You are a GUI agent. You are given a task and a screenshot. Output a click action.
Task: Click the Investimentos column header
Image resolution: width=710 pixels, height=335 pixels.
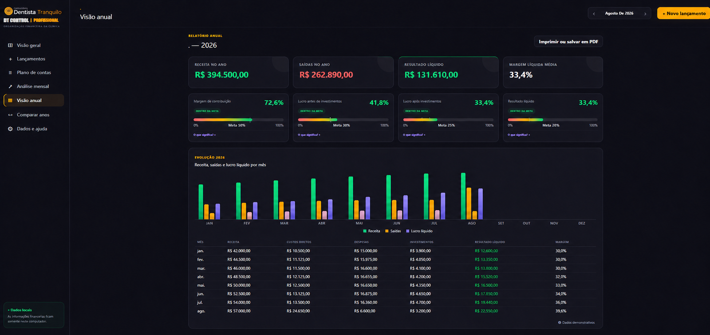(x=422, y=242)
